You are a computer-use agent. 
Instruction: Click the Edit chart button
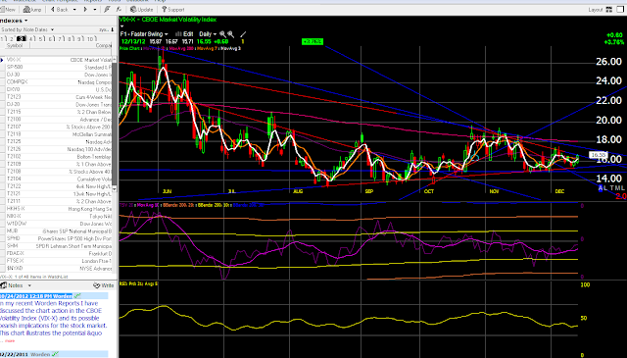coord(184,34)
